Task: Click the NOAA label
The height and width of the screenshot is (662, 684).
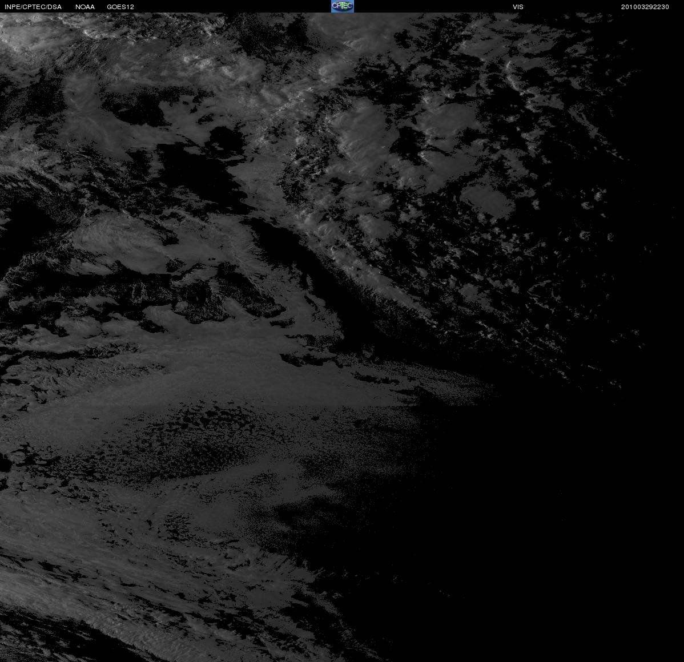Action: coord(85,7)
